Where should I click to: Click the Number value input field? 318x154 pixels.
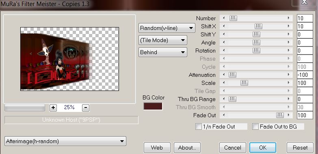pyautogui.click(x=305, y=18)
